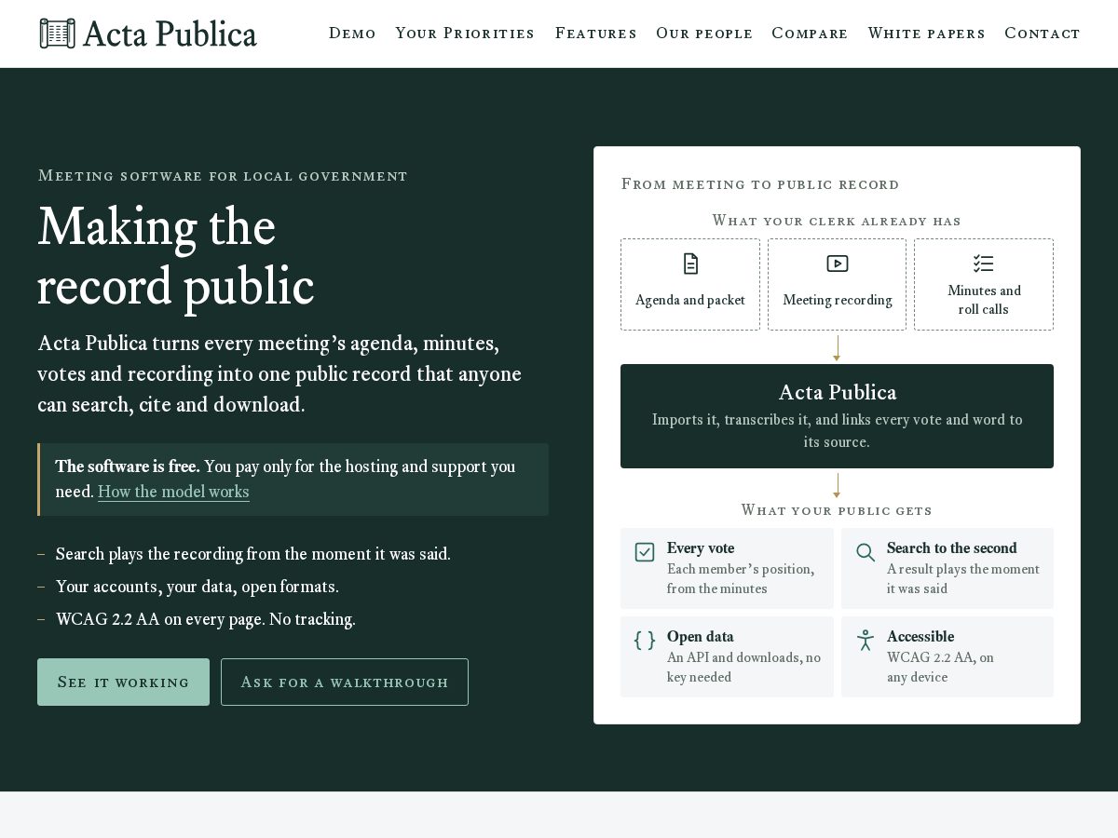Click the Meeting software for local government tagline
The image size is (1118, 838).
tap(223, 176)
